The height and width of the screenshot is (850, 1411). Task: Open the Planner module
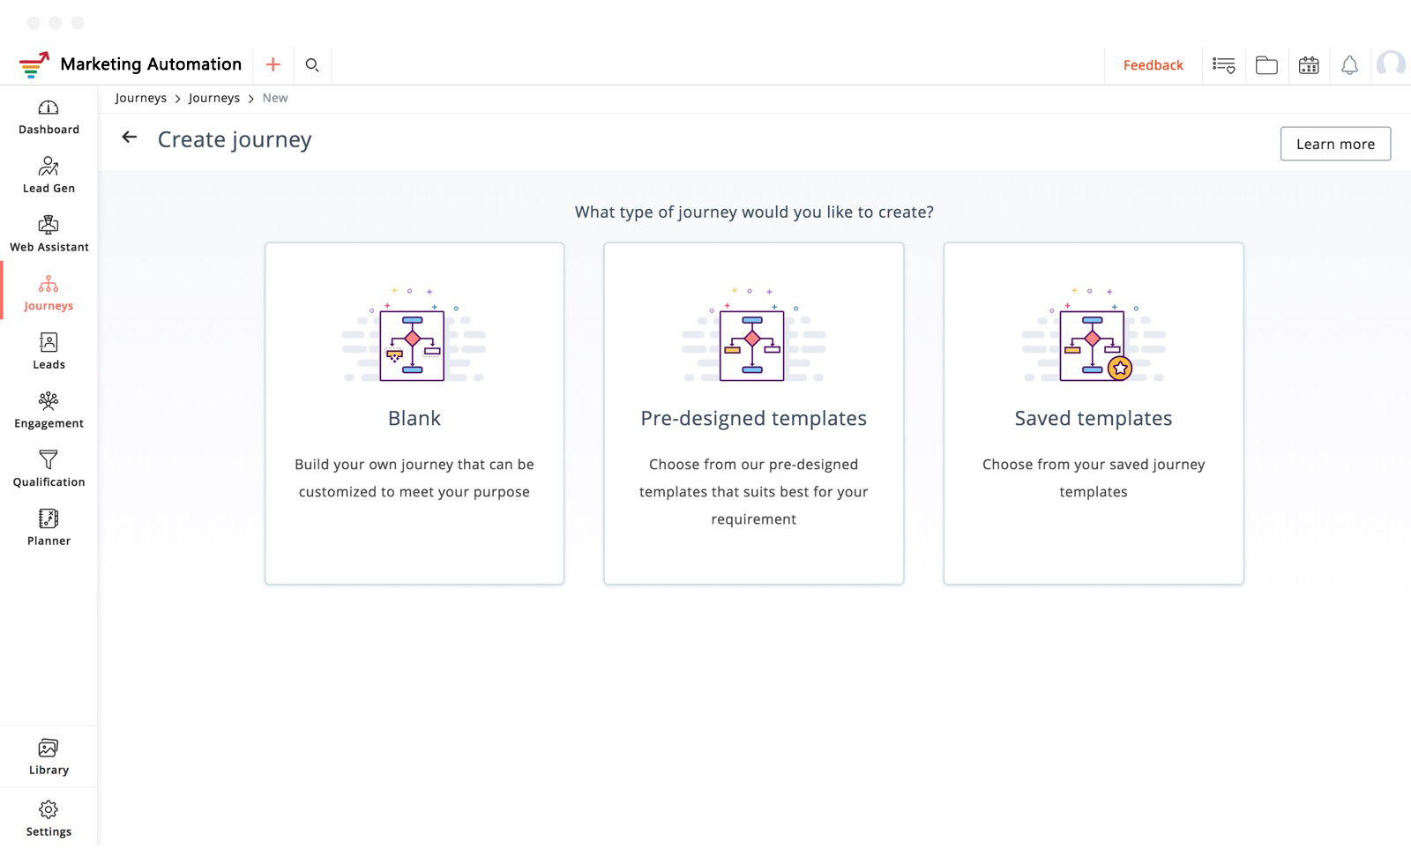pos(49,528)
